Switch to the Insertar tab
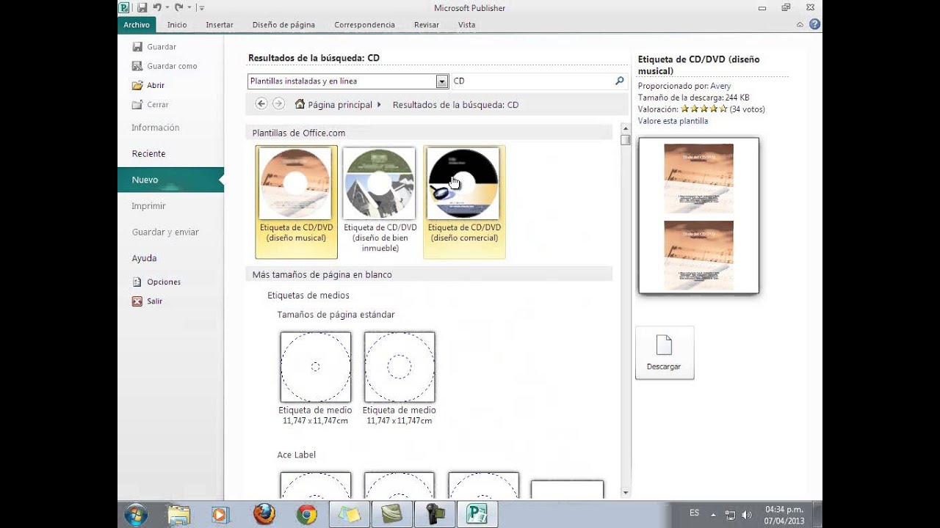This screenshot has height=528, width=940. [x=220, y=24]
